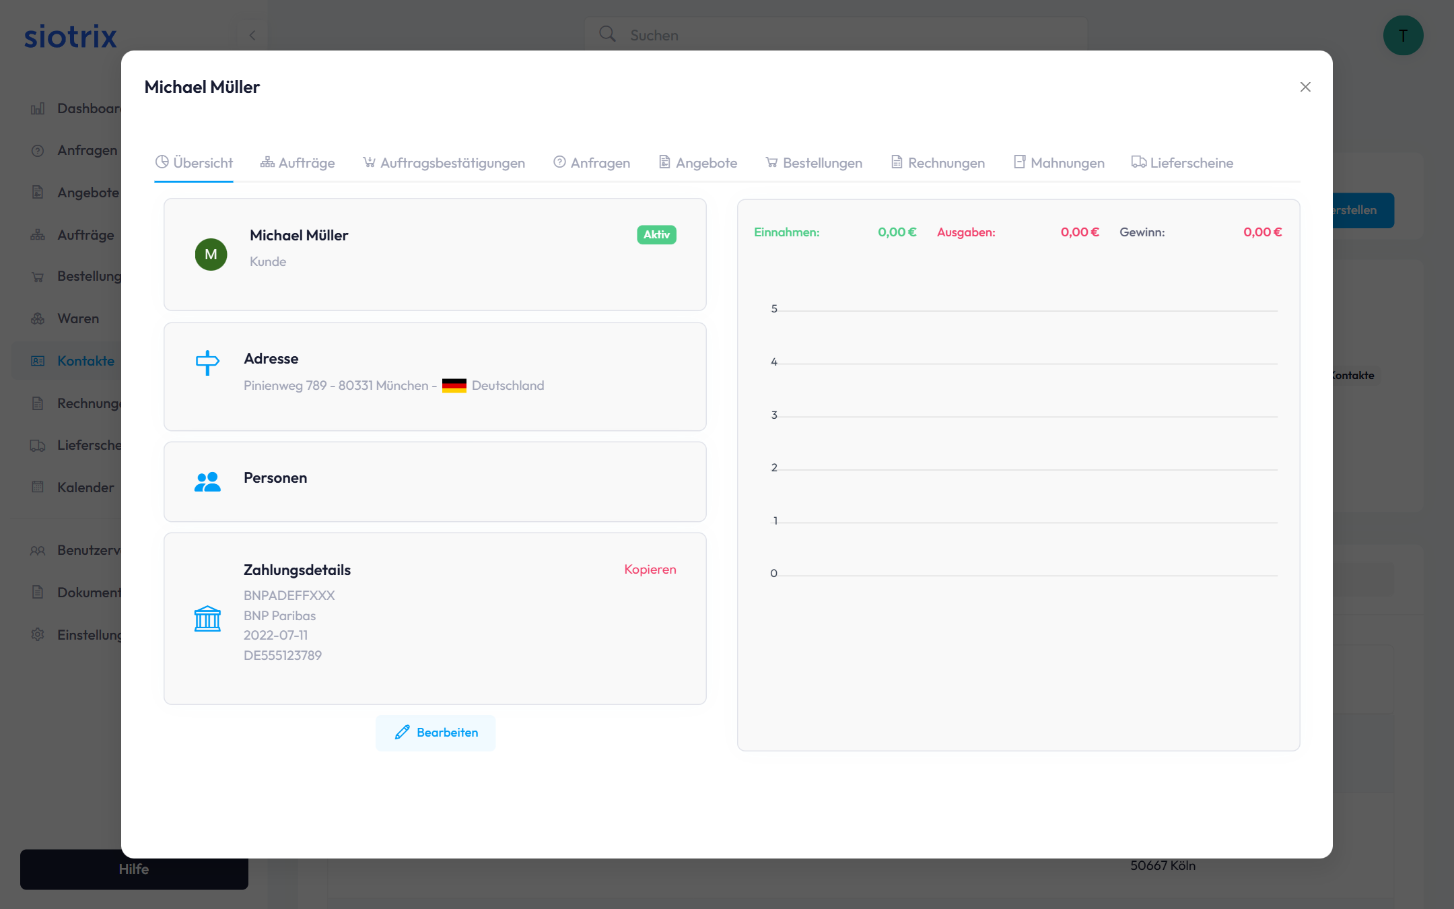The width and height of the screenshot is (1454, 909).
Task: Click the search magnifier icon
Action: [607, 34]
